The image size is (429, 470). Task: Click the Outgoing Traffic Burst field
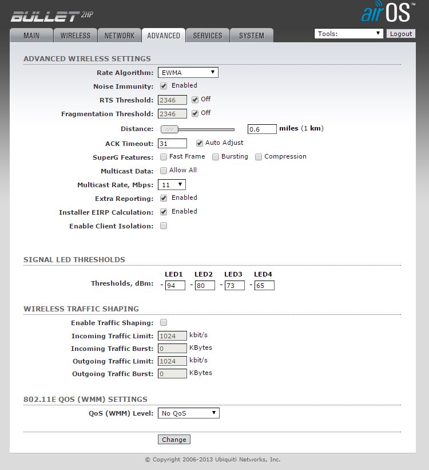(172, 373)
